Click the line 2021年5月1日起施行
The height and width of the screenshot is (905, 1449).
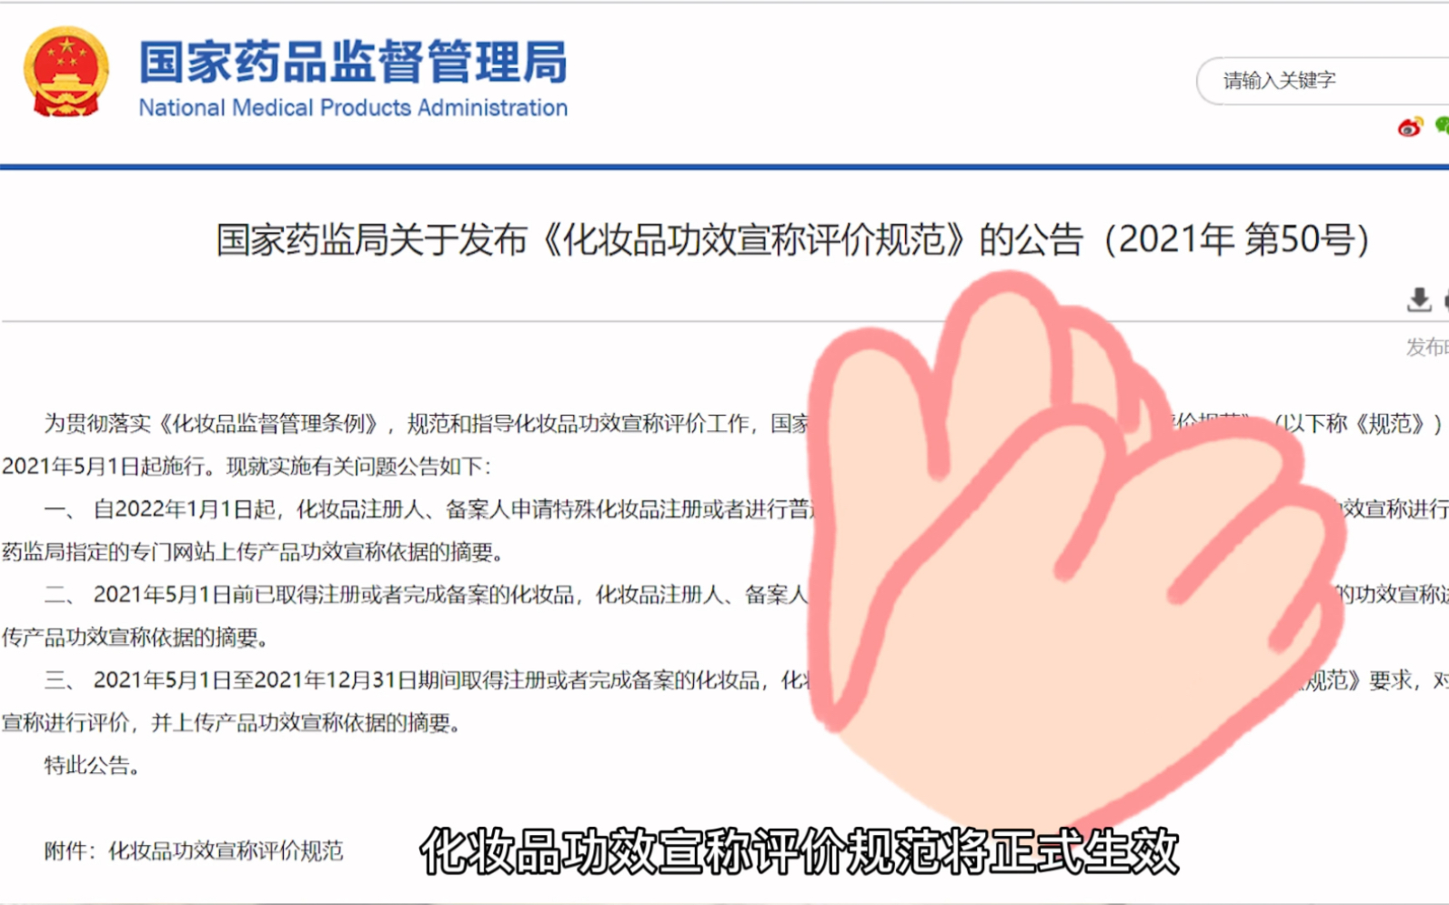[247, 467]
